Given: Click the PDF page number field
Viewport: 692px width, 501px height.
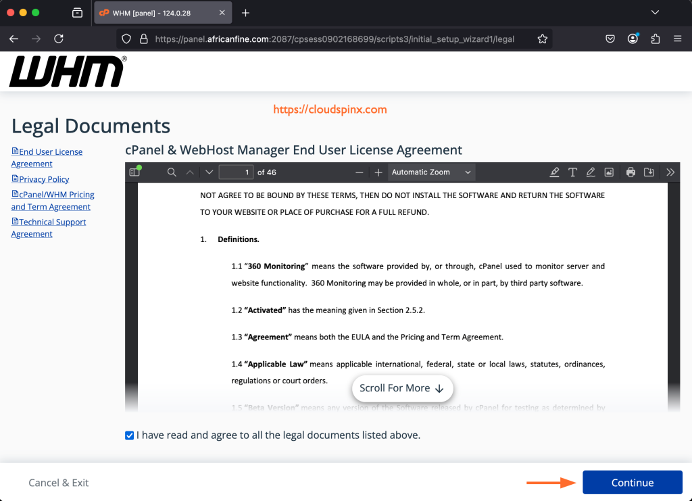Looking at the screenshot, I should coord(236,172).
